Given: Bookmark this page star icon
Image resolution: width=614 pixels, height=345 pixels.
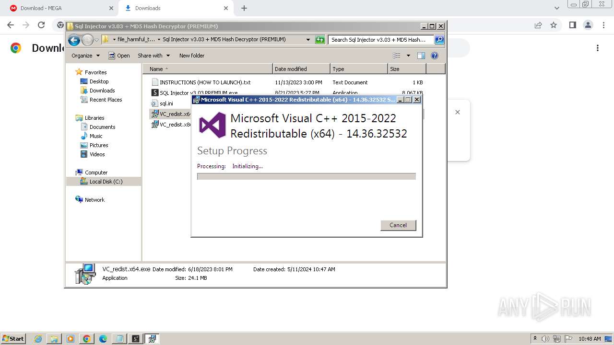Looking at the screenshot, I should tap(554, 25).
